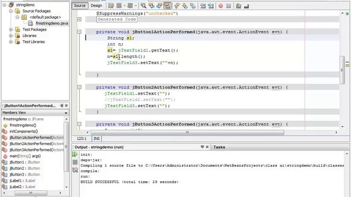Viewport: 351px width, 197px height.
Task: Select initComponents() in Members list
Action: pos(24,131)
